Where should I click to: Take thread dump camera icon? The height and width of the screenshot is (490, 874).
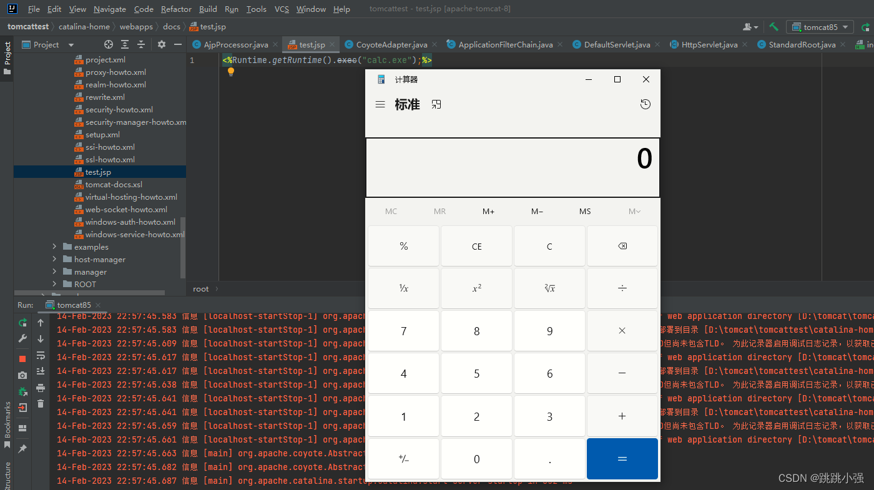pos(23,375)
